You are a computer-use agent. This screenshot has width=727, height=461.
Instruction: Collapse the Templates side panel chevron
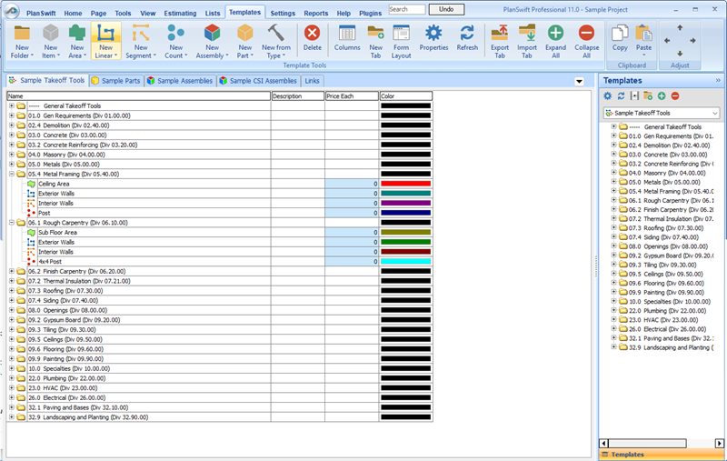point(718,80)
